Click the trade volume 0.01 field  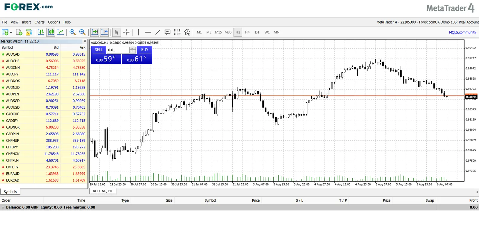118,50
